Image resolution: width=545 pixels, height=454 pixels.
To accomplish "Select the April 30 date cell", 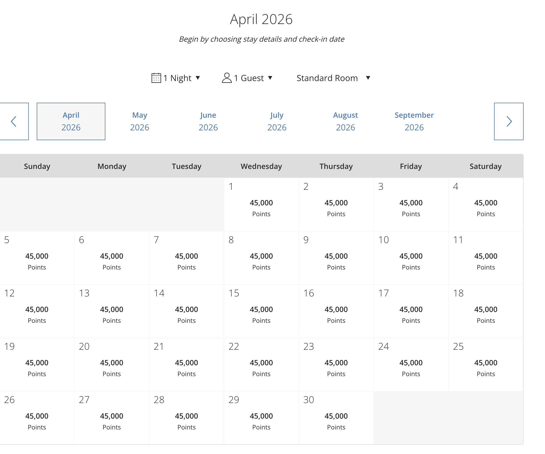I will coord(336,418).
